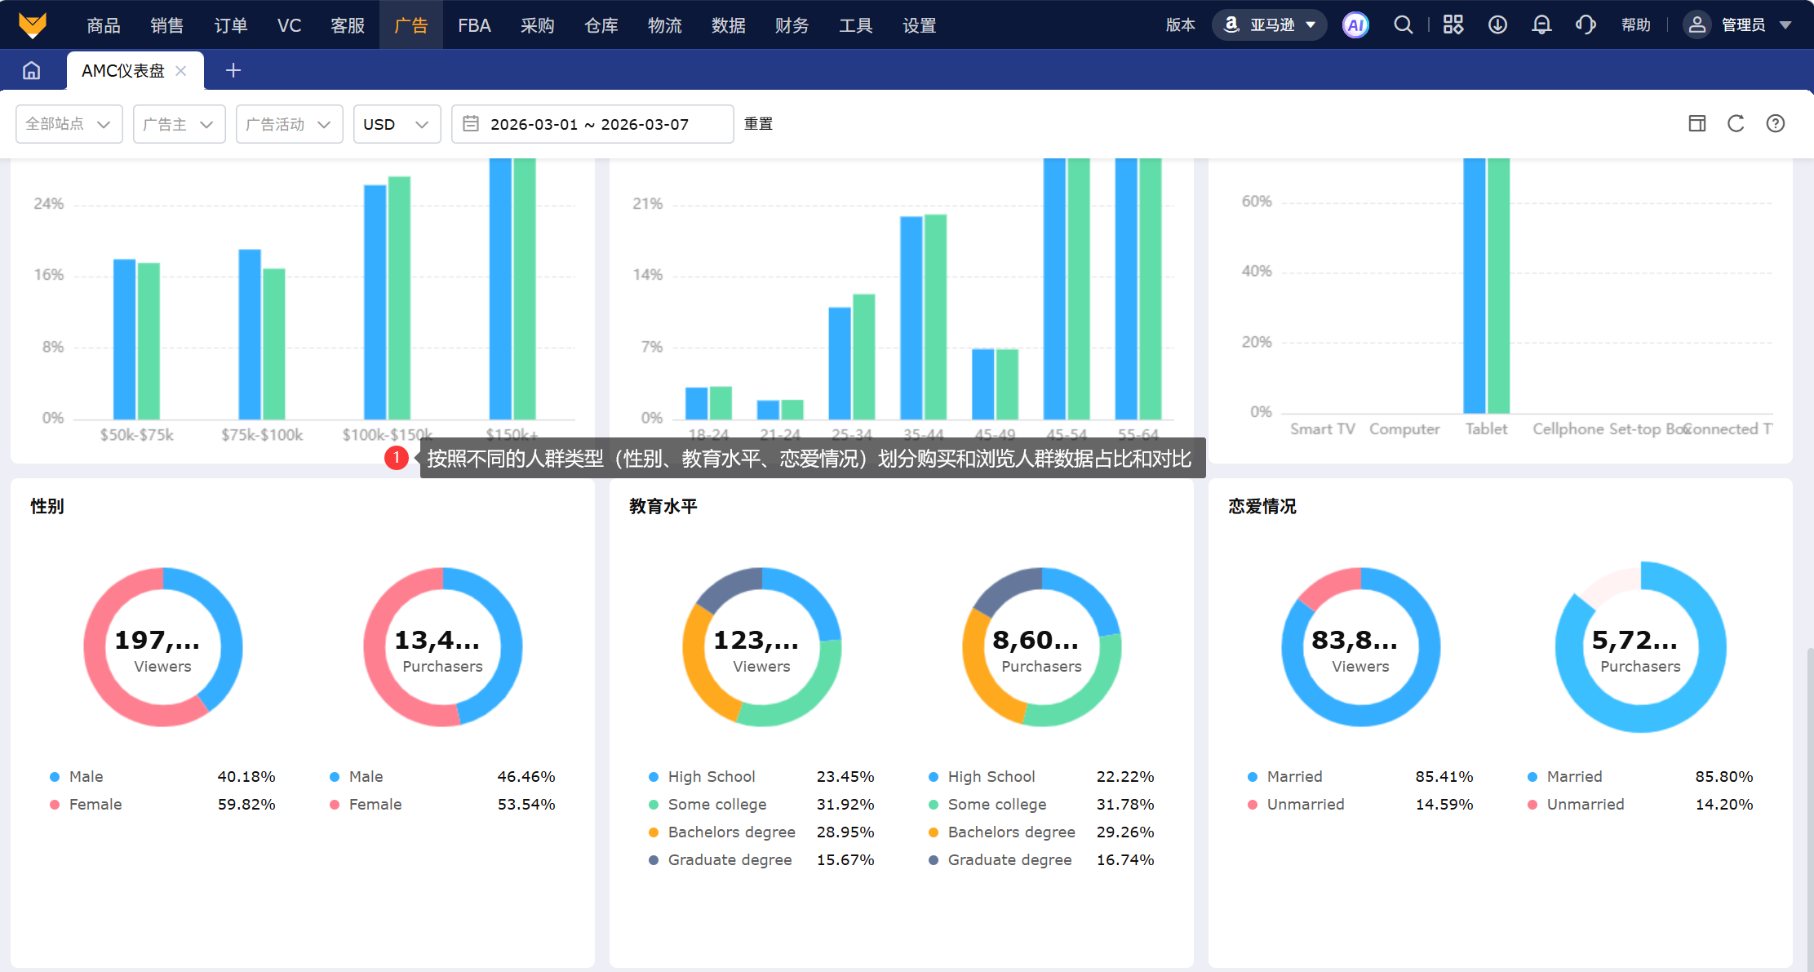Open the FBA menu
The image size is (1814, 972).
474,25
